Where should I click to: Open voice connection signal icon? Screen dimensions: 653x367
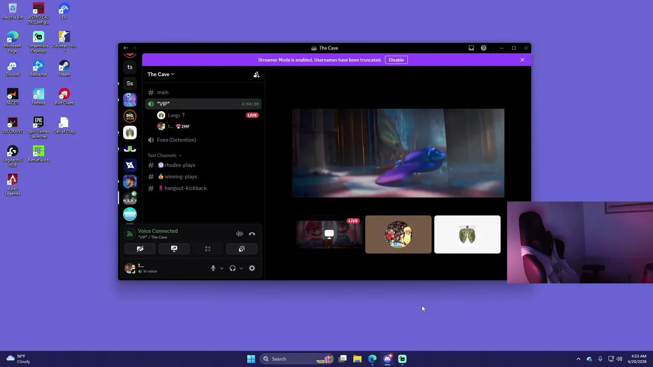coord(130,234)
